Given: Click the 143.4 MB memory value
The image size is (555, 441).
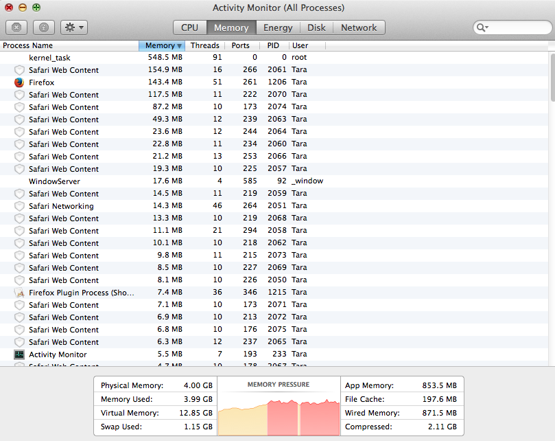Looking at the screenshot, I should click(165, 82).
